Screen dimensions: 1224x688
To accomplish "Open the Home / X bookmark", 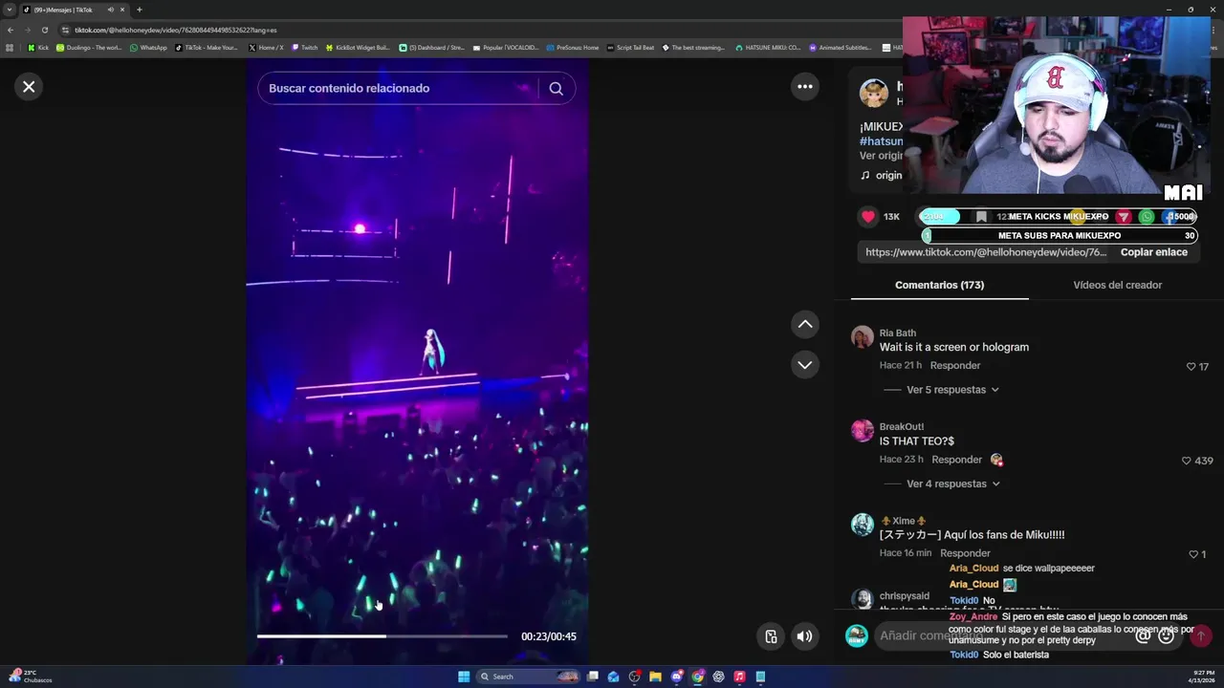I will click(266, 48).
